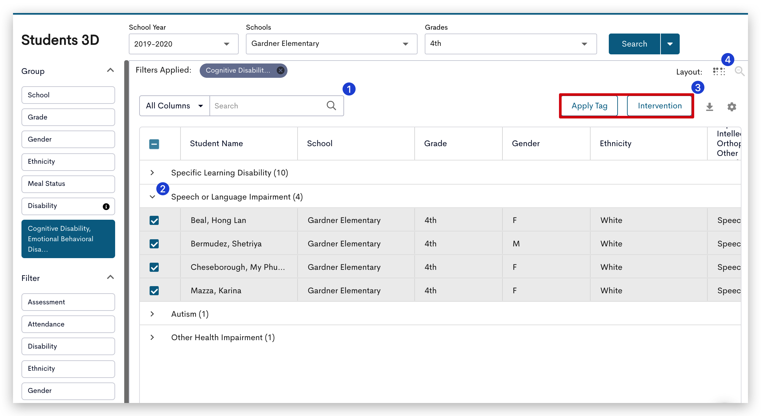
Task: Click the search magnifier in column search box
Action: coord(331,105)
